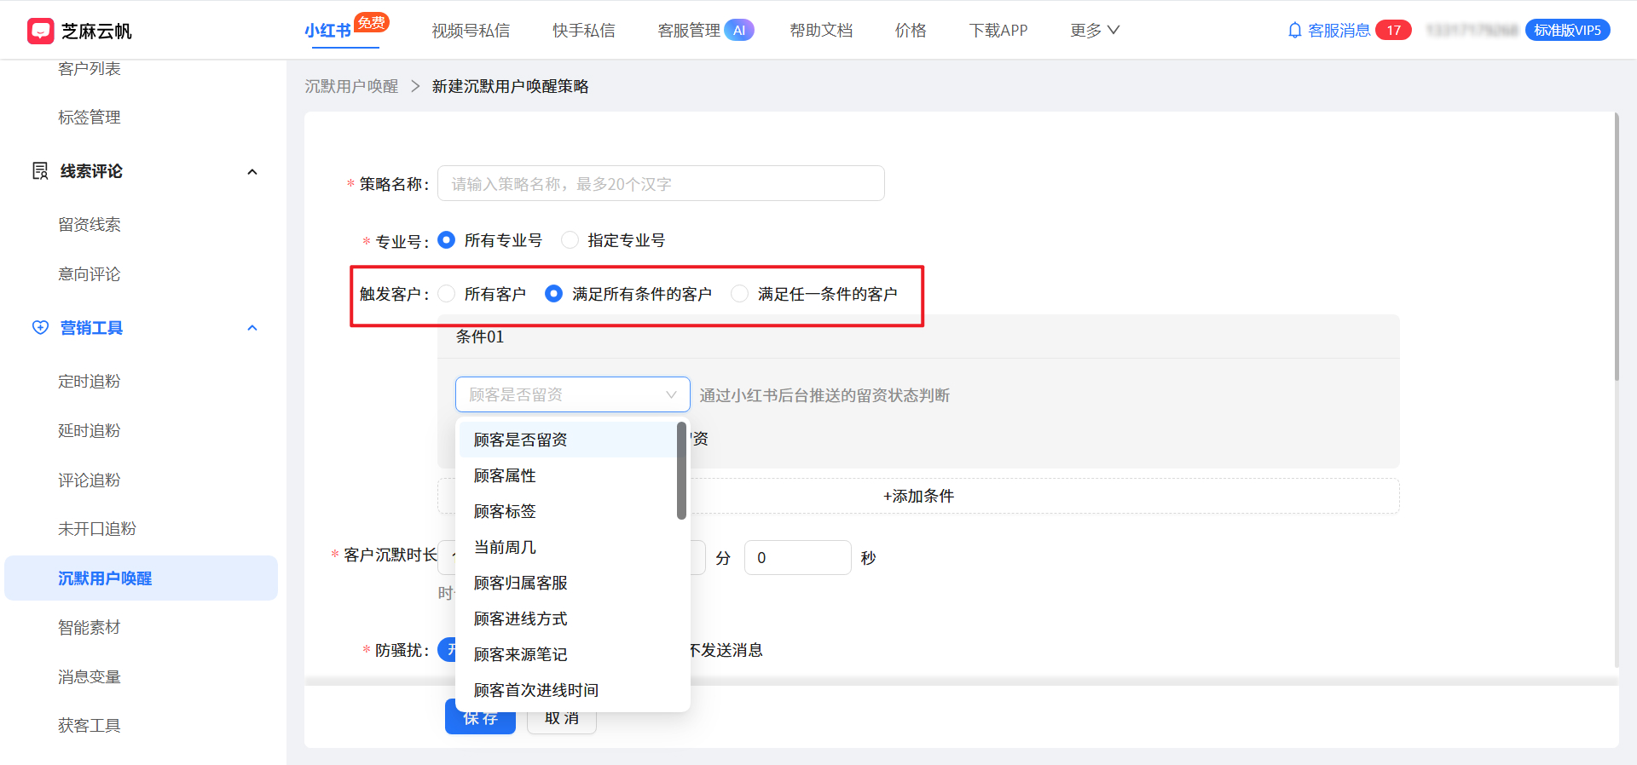Open 延时追粉 in sidebar
This screenshot has width=1637, height=765.
click(90, 431)
